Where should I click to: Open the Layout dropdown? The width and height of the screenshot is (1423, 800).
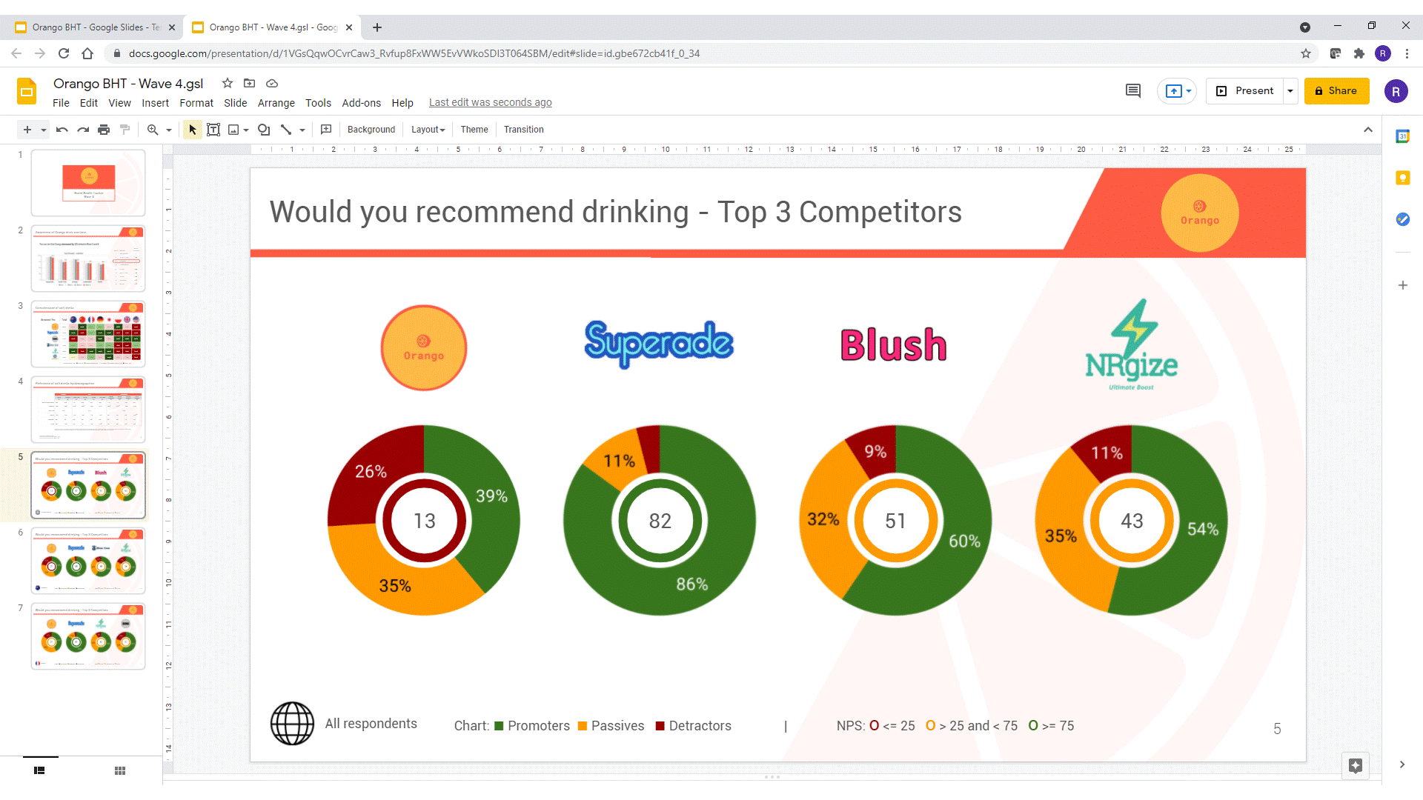coord(428,130)
